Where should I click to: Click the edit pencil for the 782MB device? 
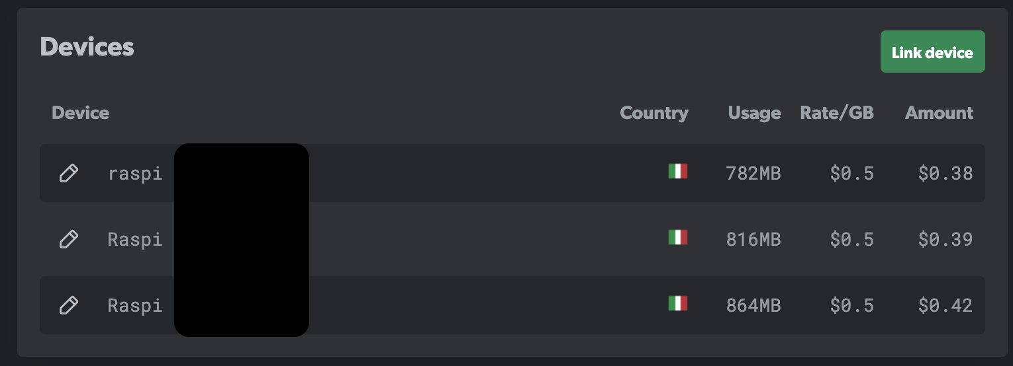[x=69, y=173]
